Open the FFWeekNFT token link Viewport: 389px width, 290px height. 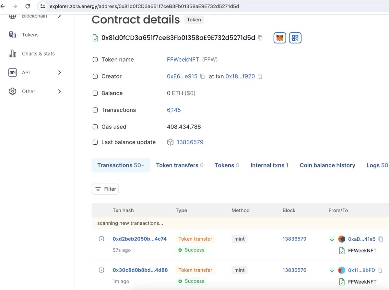183,60
